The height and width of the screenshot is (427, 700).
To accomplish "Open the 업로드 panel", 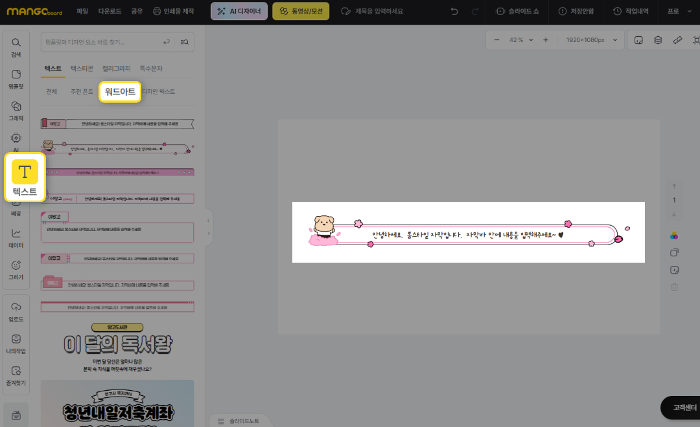I will tap(16, 311).
